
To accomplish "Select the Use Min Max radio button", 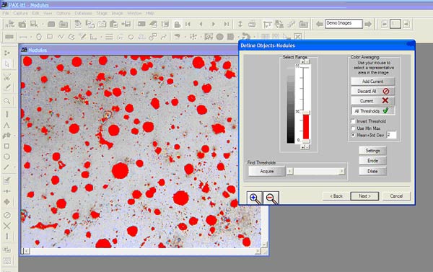I will click(x=353, y=128).
